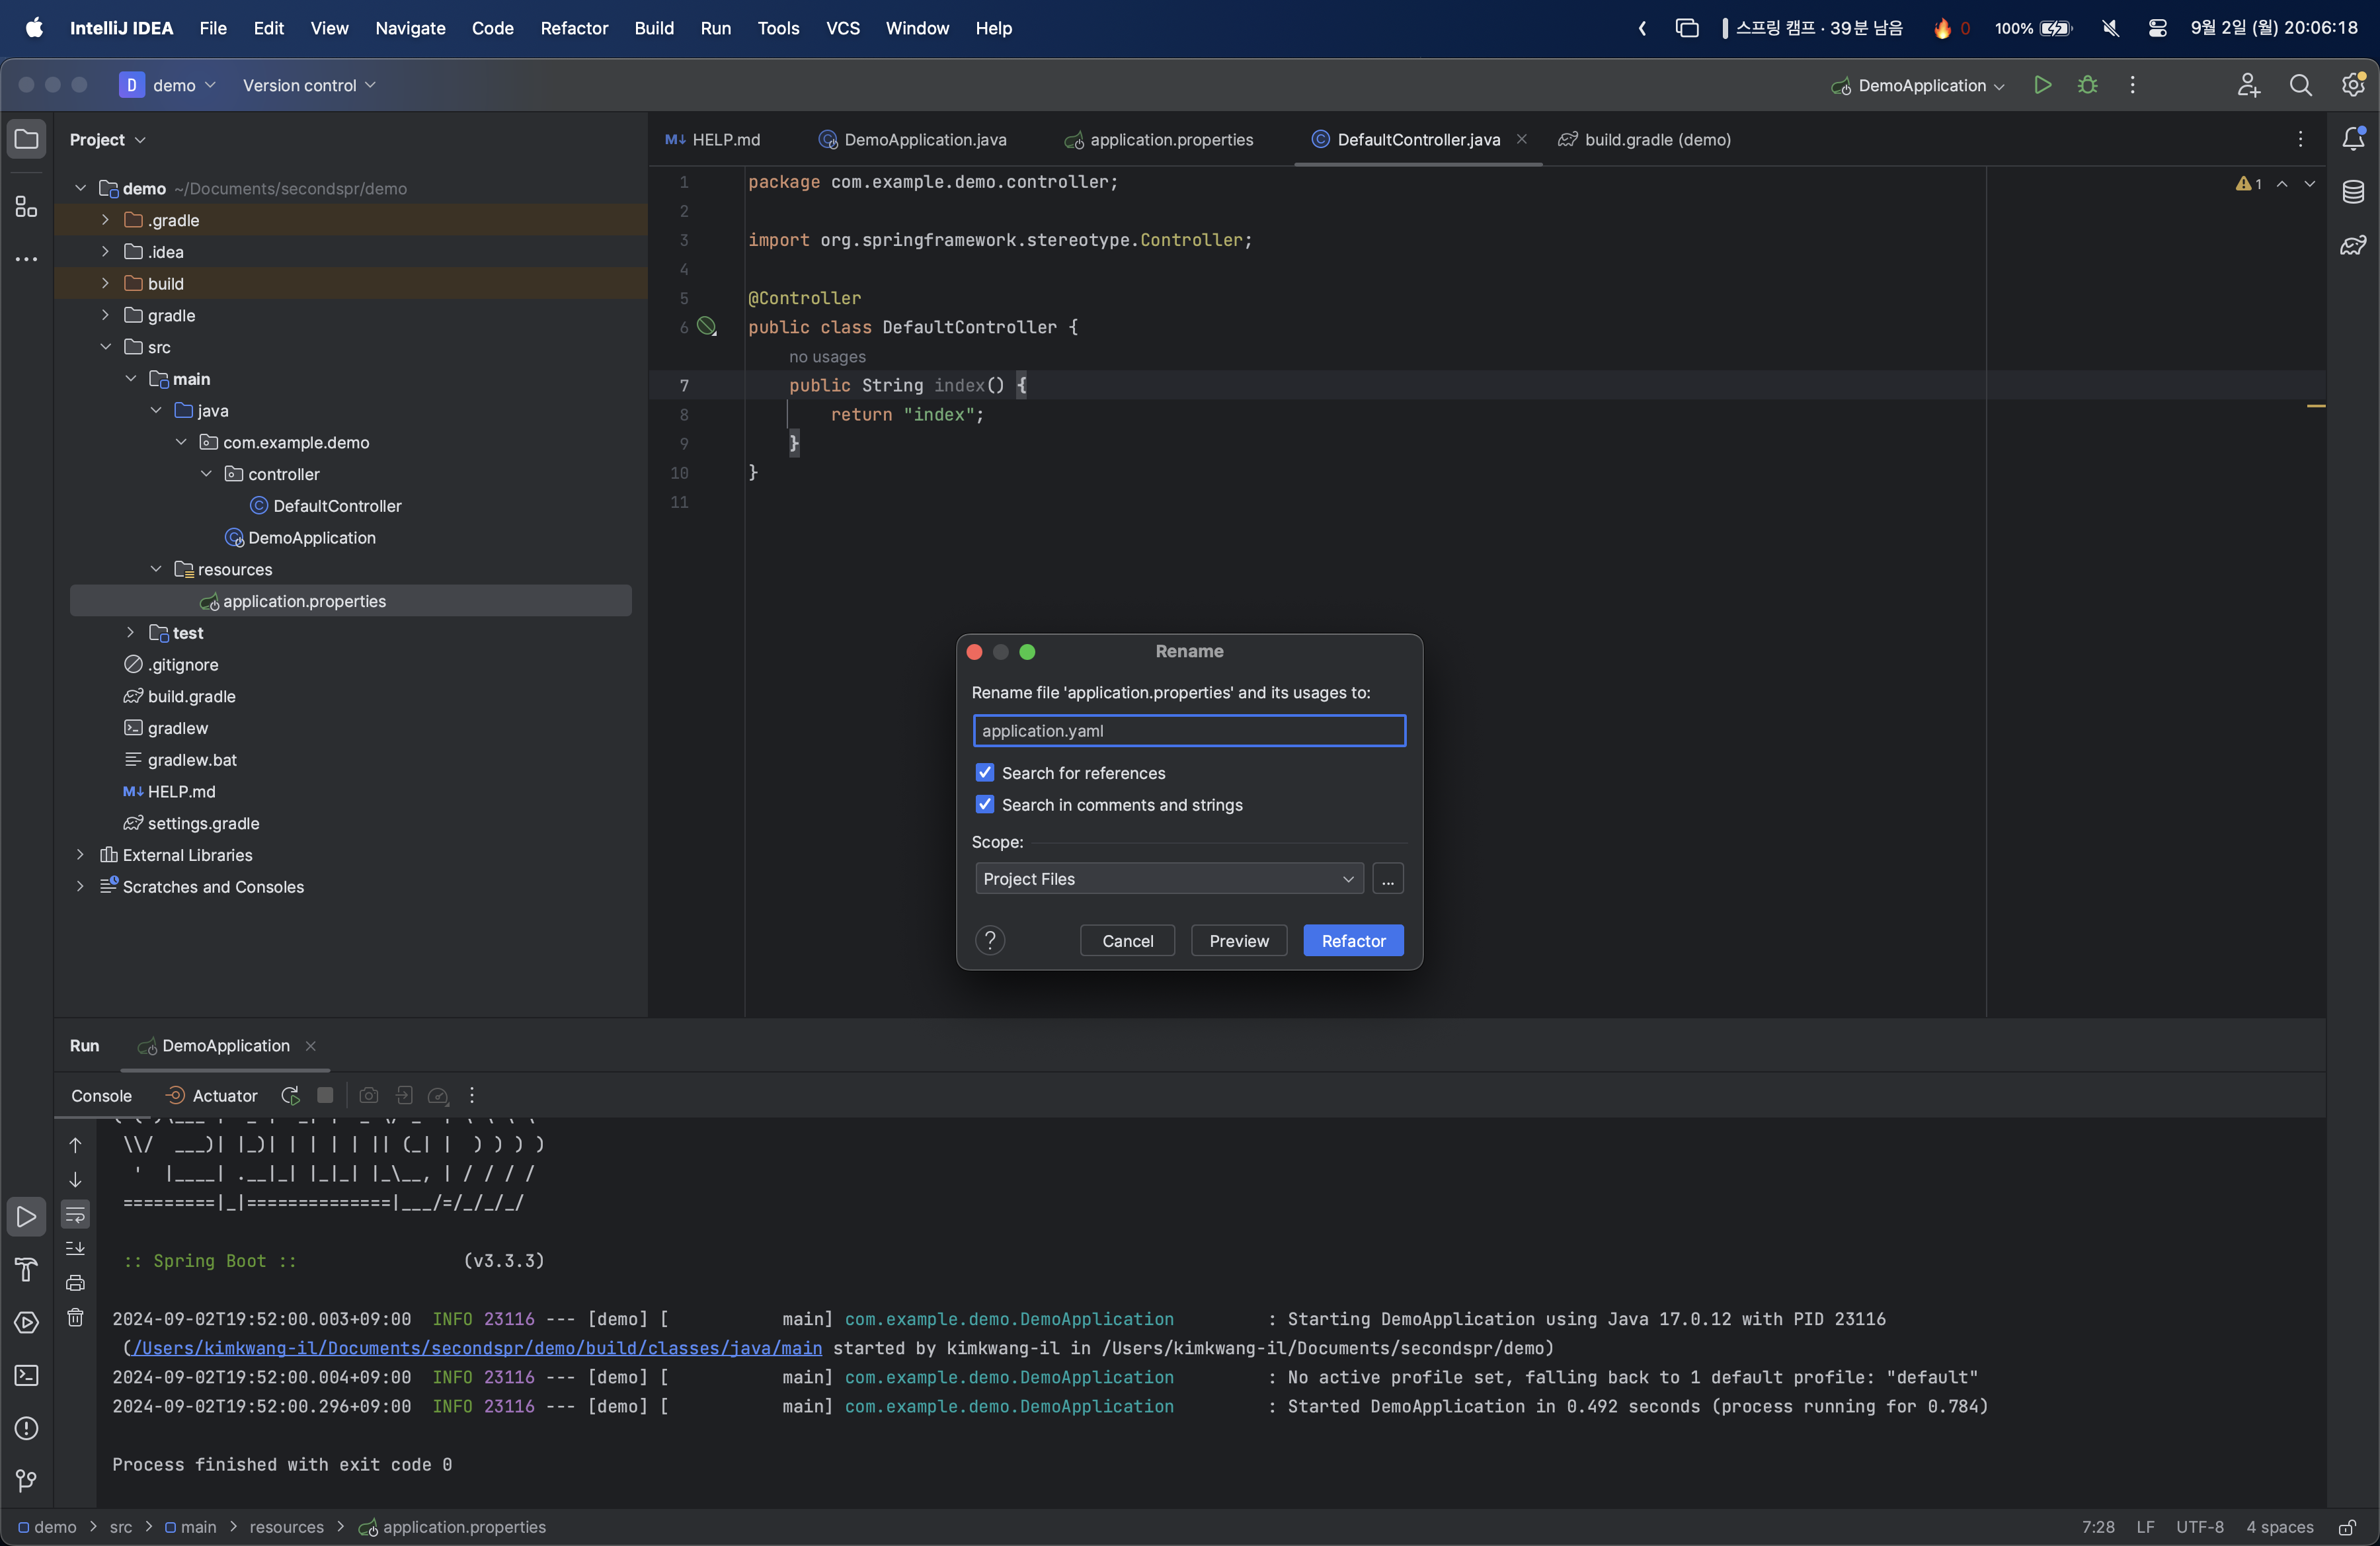Screen dimensions: 2380x1546
Task: Click the rename text field containing application.yaml
Action: click(1188, 730)
